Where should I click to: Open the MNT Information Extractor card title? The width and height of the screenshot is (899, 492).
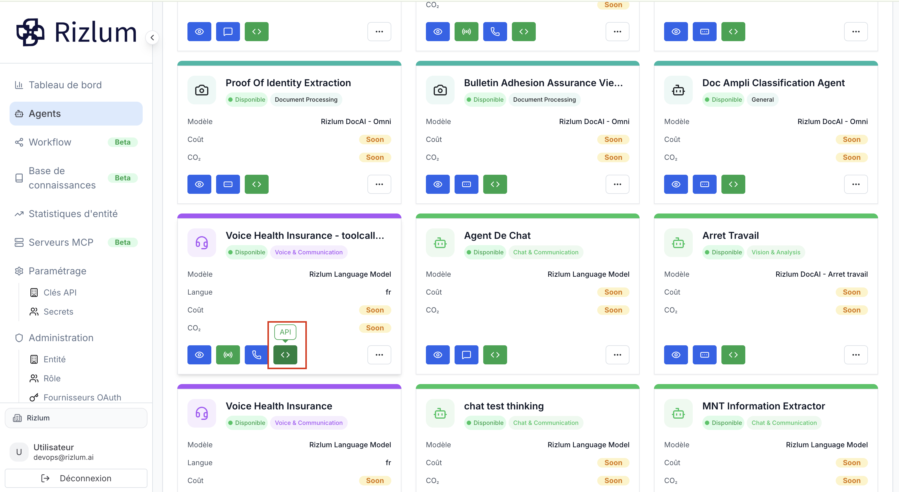point(763,406)
